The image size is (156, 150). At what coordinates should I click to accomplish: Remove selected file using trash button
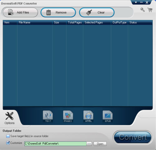point(58,12)
